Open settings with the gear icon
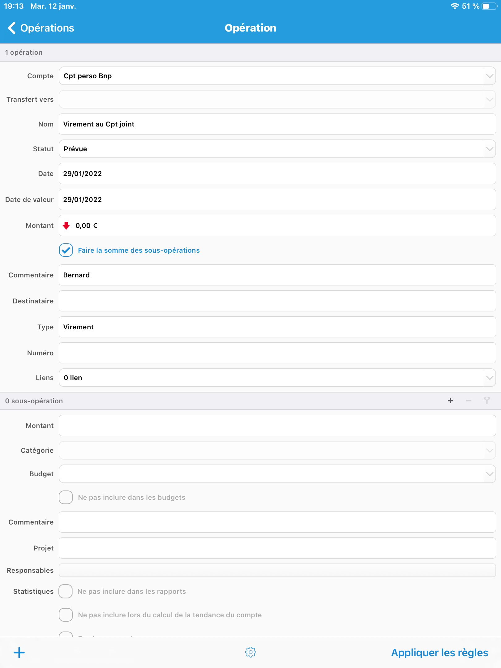 [x=250, y=652]
